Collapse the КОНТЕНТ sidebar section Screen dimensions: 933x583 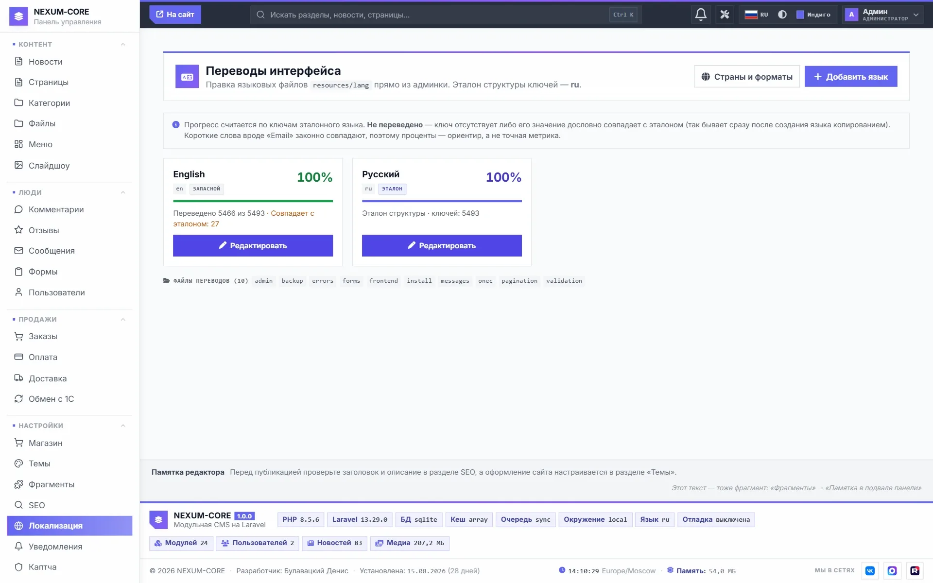click(x=123, y=44)
